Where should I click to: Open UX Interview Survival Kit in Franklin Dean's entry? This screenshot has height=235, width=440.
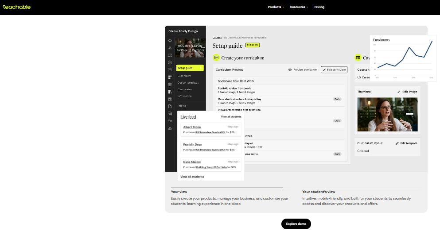coord(211,150)
